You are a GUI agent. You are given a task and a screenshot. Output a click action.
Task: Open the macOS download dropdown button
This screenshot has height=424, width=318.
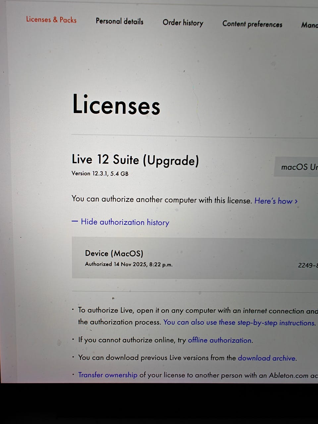pyautogui.click(x=296, y=167)
